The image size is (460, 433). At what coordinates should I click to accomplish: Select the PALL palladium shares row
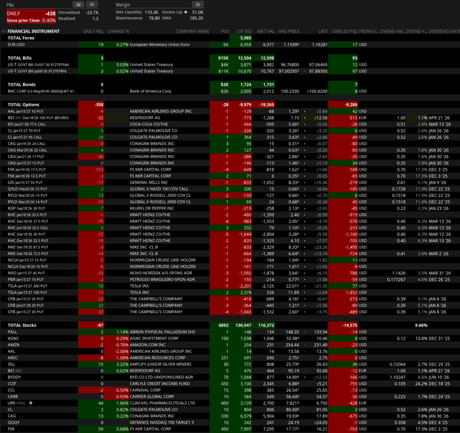(x=13, y=332)
